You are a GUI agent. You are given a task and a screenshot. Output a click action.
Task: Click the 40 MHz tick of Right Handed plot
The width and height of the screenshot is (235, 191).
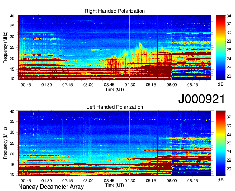[12, 16]
